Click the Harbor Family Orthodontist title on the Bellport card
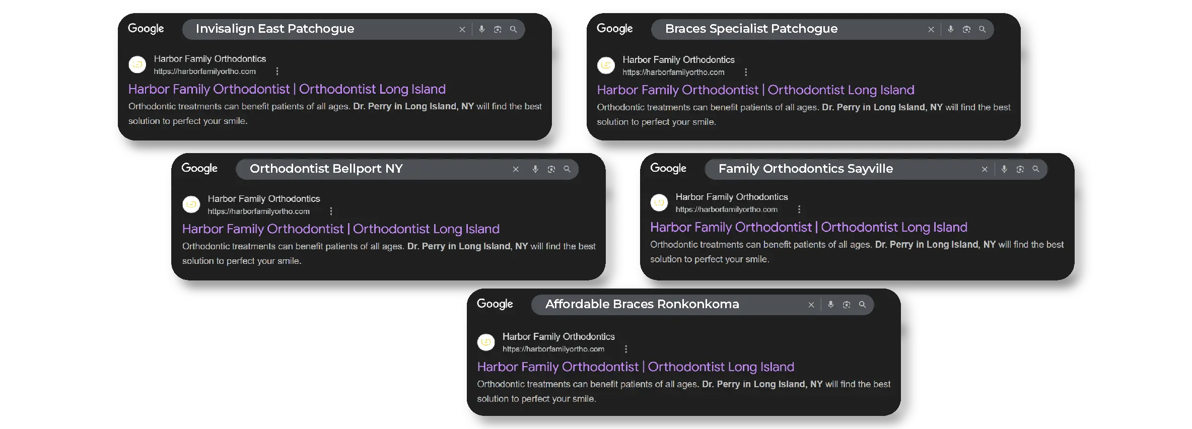This screenshot has width=1192, height=429. [340, 229]
